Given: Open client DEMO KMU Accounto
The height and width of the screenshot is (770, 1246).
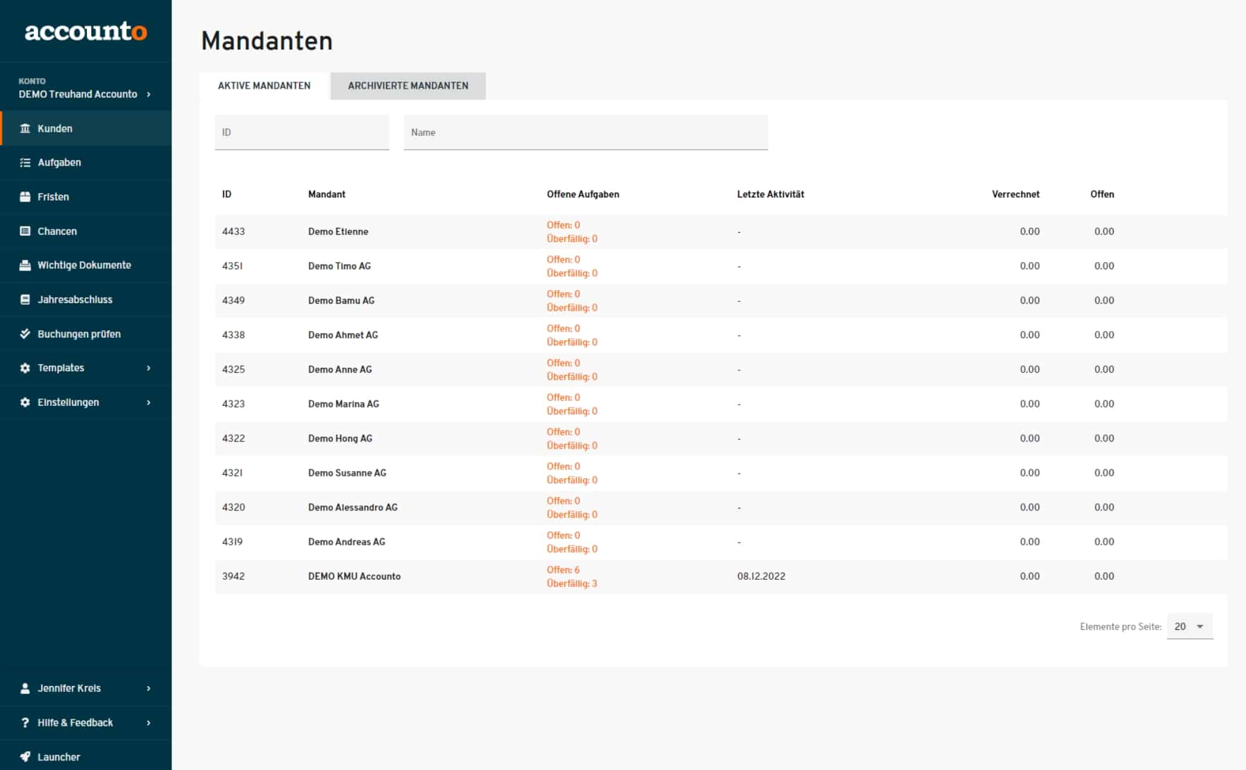Looking at the screenshot, I should tap(355, 576).
